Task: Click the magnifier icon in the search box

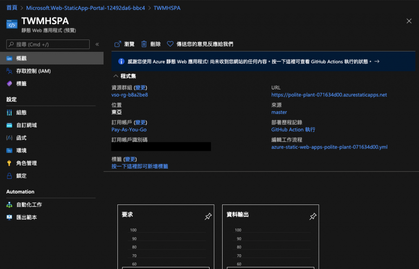Action: pos(11,44)
